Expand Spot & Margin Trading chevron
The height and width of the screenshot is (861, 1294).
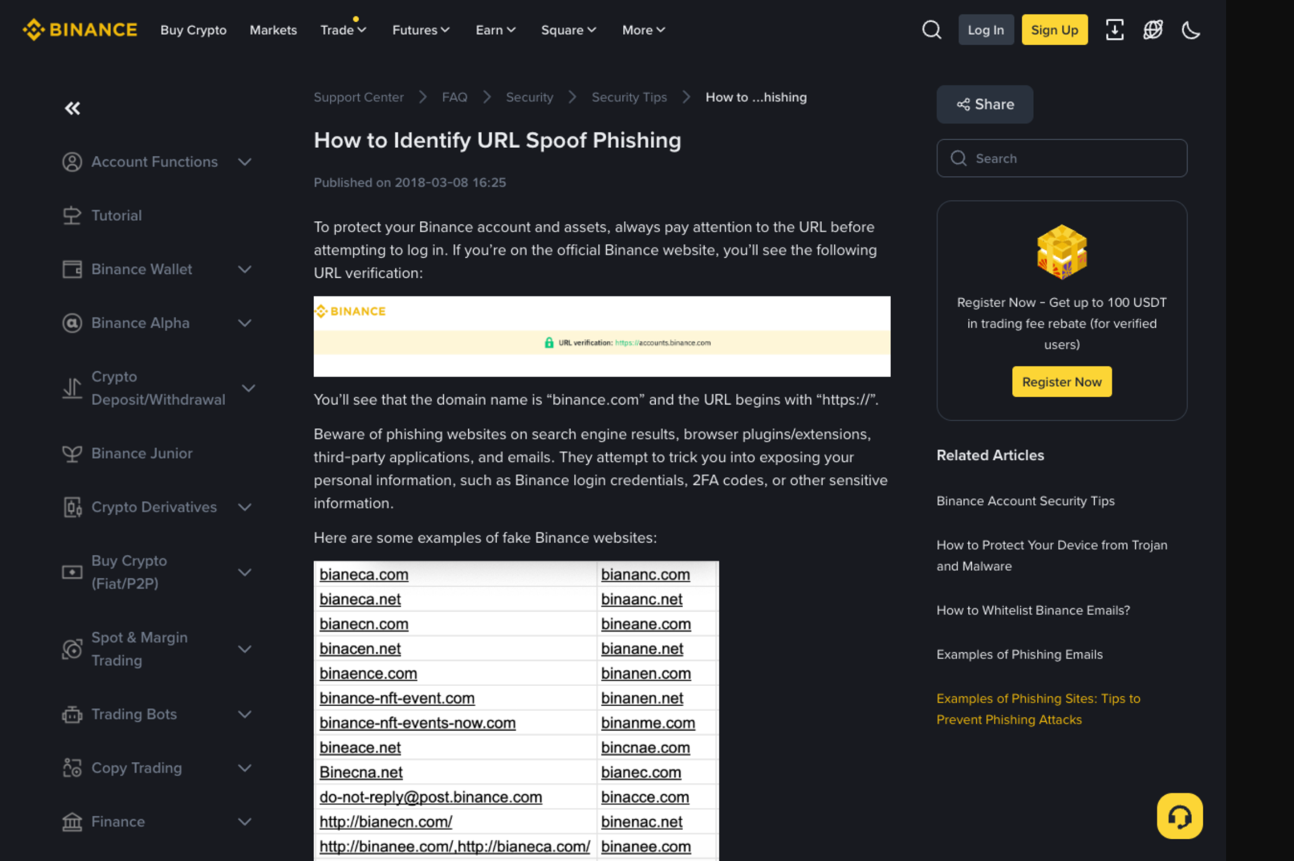tap(245, 649)
